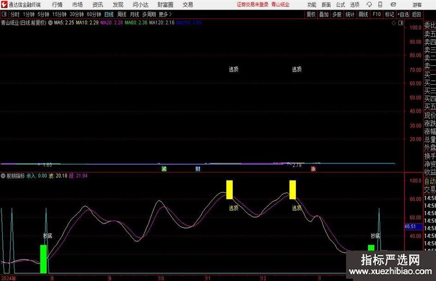
Task: Open 多周期 multi-period view
Action: (x=149, y=14)
